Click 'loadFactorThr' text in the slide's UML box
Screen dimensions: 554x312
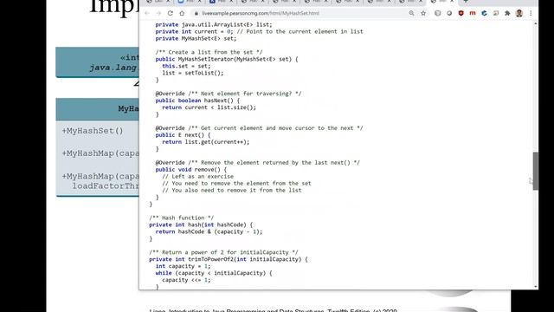pos(106,185)
